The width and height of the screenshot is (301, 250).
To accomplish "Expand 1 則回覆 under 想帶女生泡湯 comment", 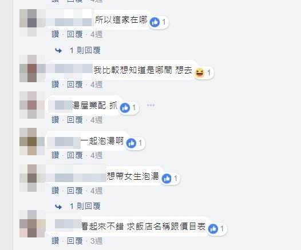I will pyautogui.click(x=85, y=207).
